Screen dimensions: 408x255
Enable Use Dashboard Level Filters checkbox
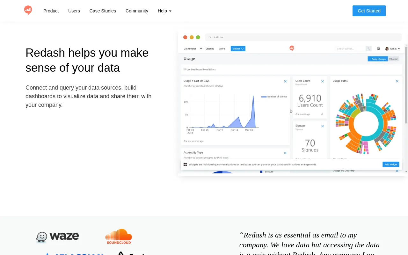point(185,69)
